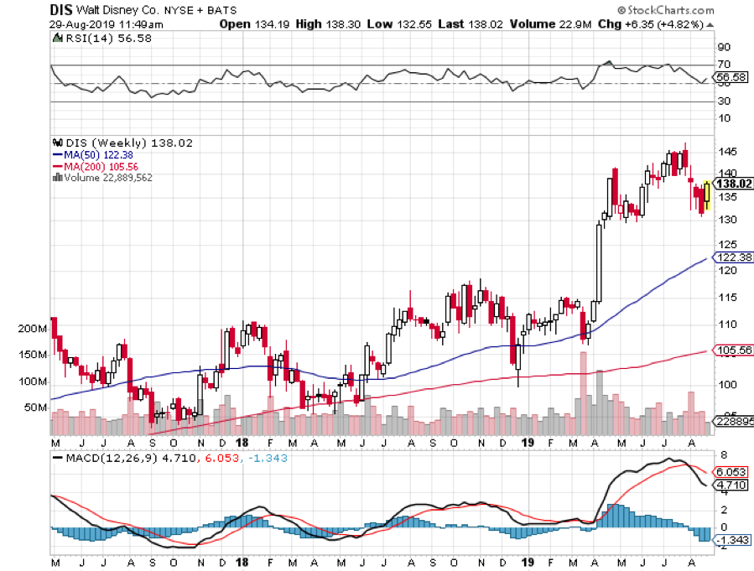Image resolution: width=754 pixels, height=571 pixels.
Task: Click the 125 price axis label
Action: coord(727,245)
